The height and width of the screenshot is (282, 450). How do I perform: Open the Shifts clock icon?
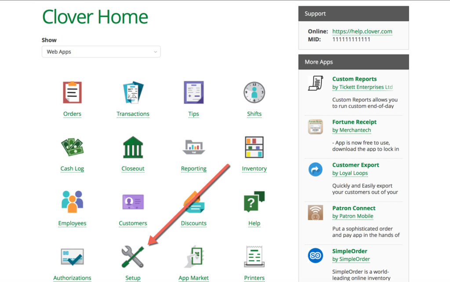coord(254,93)
